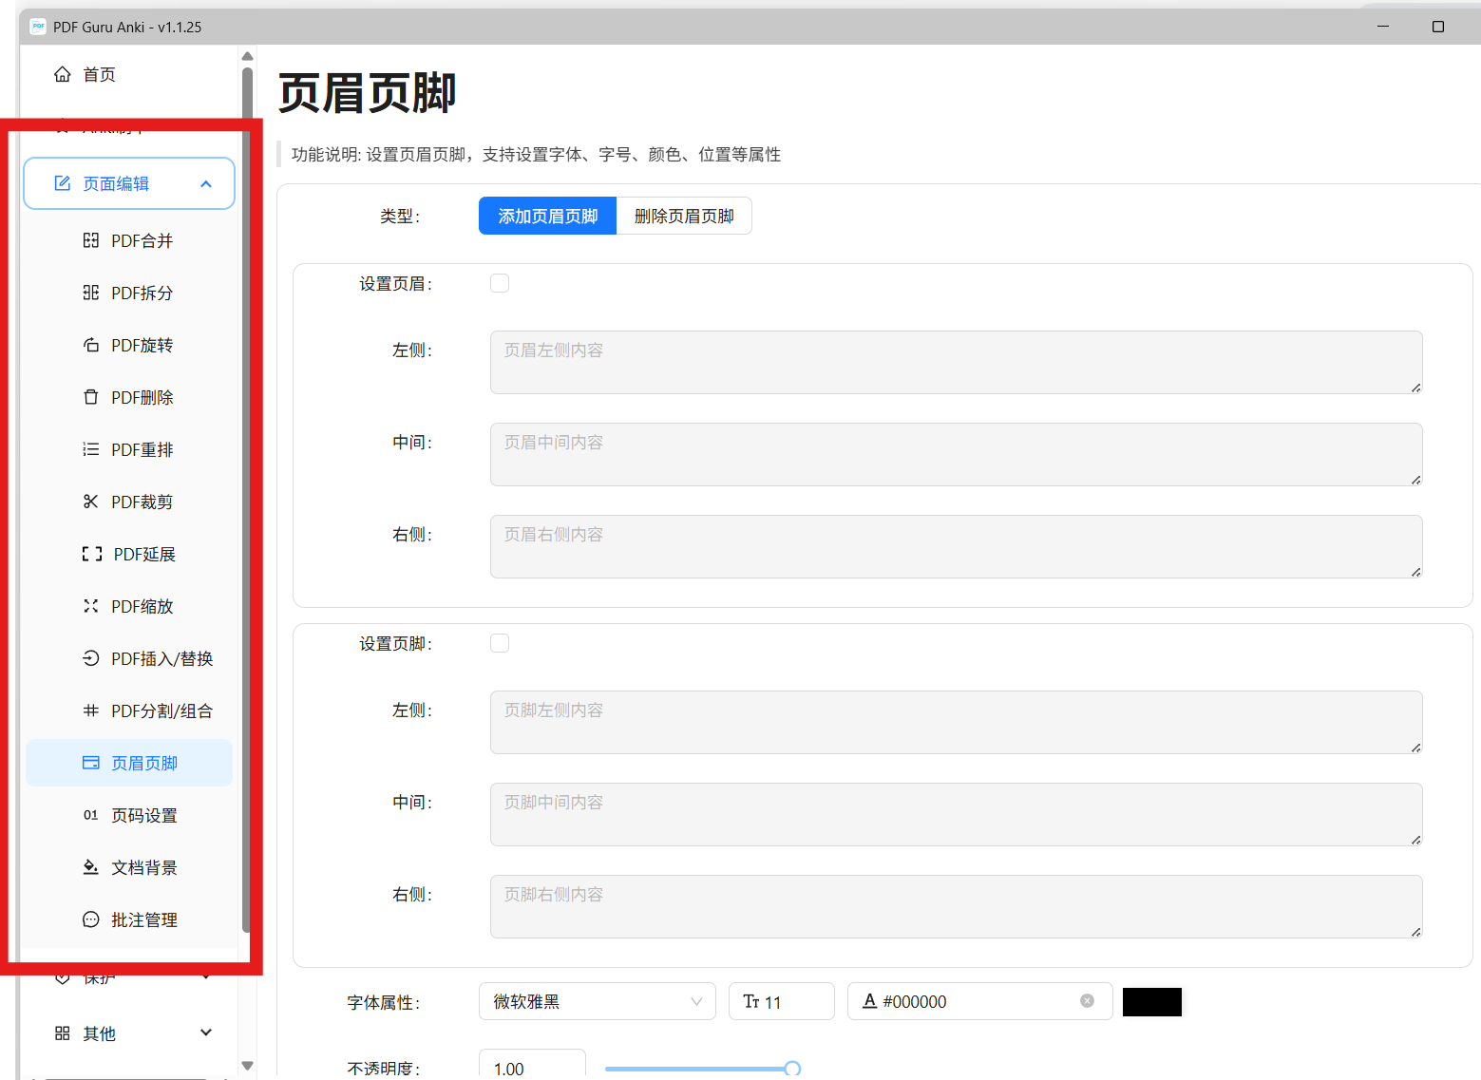This screenshot has height=1080, width=1481.
Task: Switch to 删除页眉页脚 tab
Action: pos(683,216)
